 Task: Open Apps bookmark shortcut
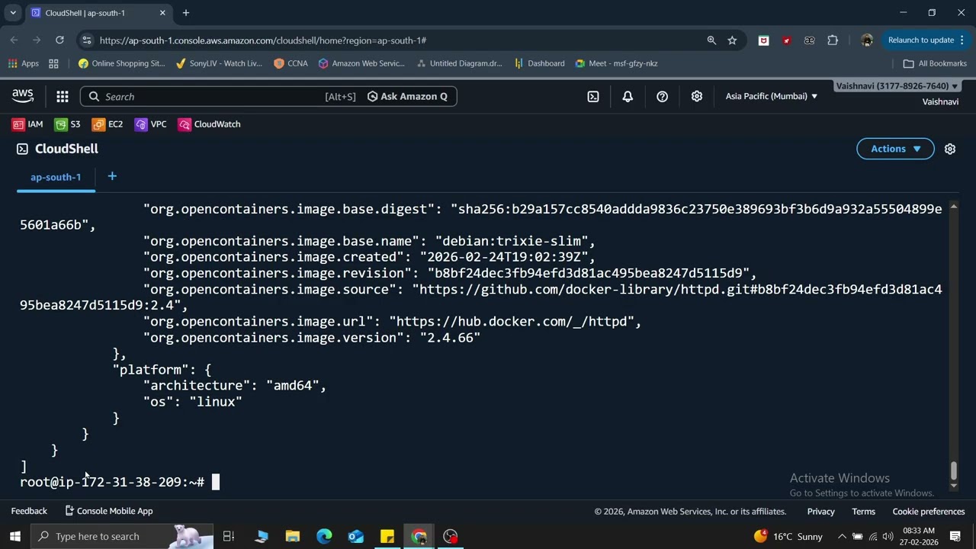coord(24,63)
